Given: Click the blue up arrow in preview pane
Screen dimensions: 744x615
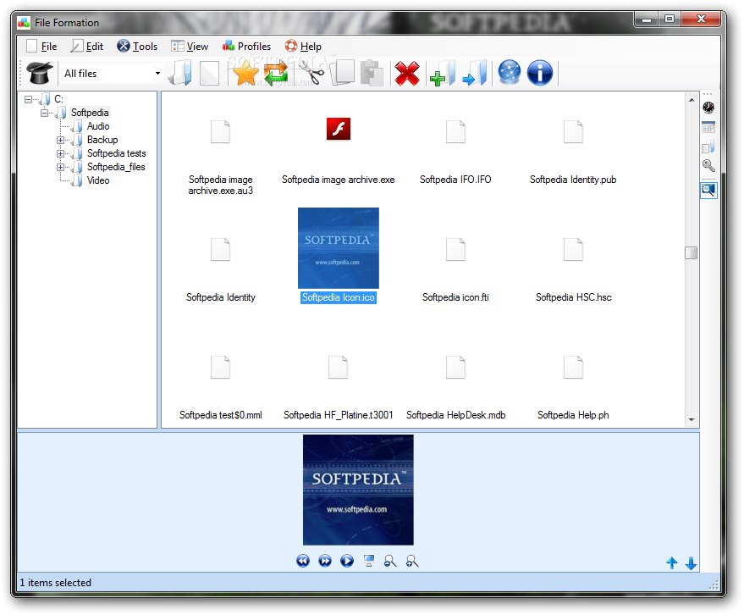Looking at the screenshot, I should pos(672,562).
